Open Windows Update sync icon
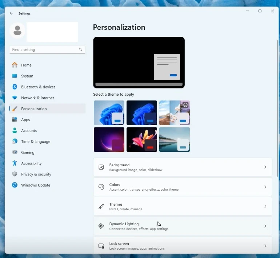 point(15,185)
